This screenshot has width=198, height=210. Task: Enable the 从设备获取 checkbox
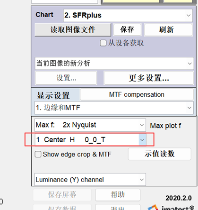click(103, 43)
